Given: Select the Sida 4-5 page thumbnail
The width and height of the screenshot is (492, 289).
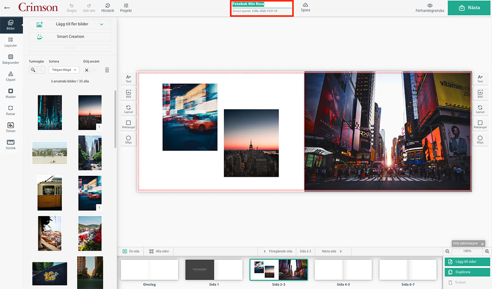Looking at the screenshot, I should click(x=343, y=270).
